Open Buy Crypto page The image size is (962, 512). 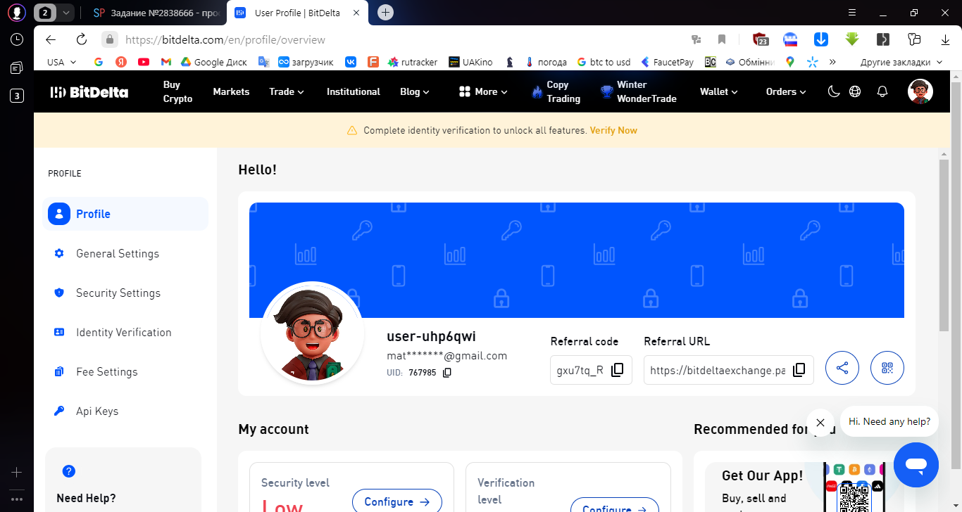point(177,91)
